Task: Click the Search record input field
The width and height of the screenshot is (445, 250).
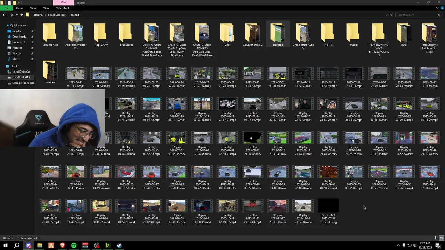Action: click(x=418, y=15)
